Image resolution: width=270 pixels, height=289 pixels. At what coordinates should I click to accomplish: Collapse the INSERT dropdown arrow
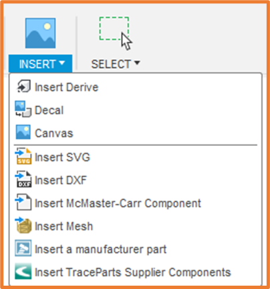coord(62,63)
